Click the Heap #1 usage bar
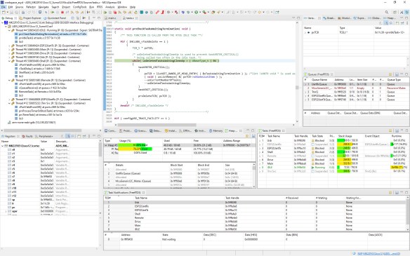 coord(132,145)
